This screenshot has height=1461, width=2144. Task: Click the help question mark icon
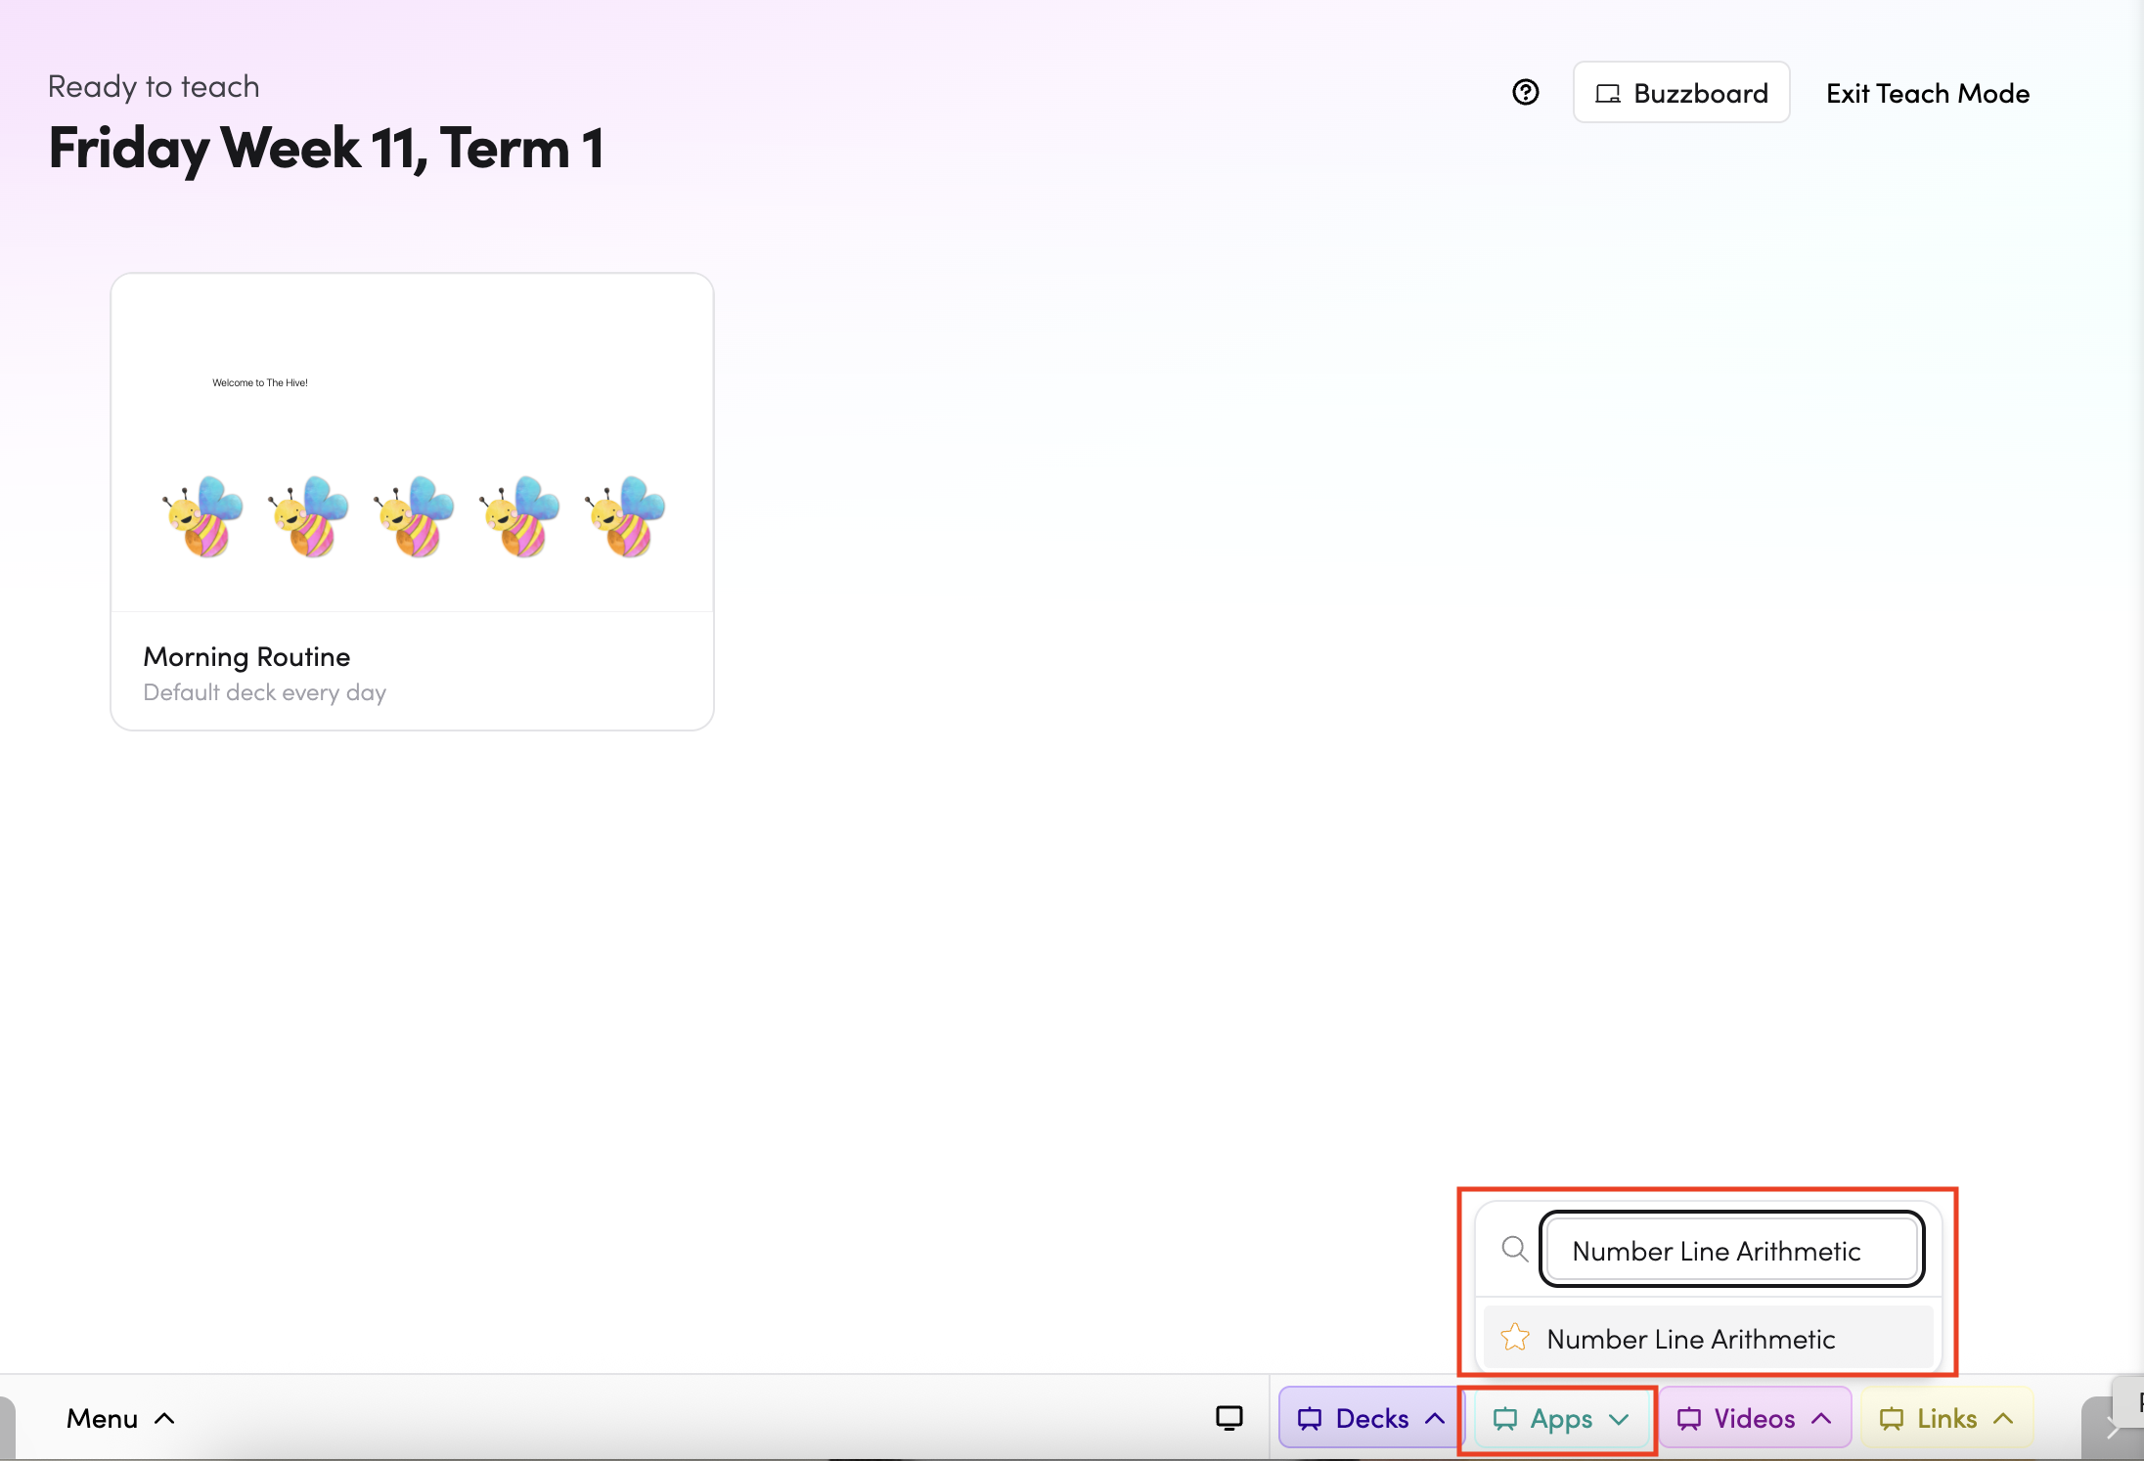(x=1525, y=93)
